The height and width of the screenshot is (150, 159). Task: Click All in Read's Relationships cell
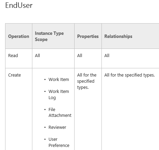107,56
